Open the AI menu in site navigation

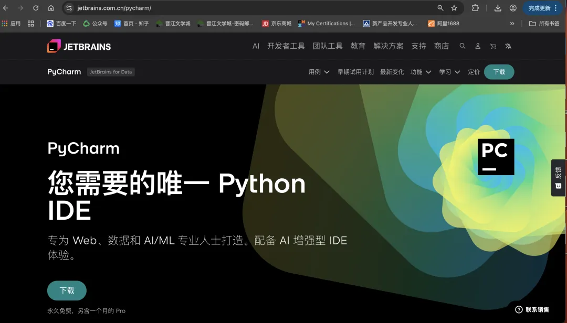coord(256,46)
